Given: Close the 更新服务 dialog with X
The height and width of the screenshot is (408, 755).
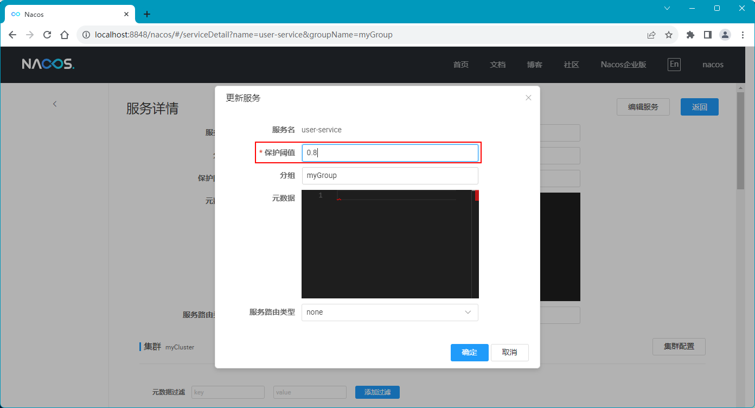Looking at the screenshot, I should click(528, 98).
